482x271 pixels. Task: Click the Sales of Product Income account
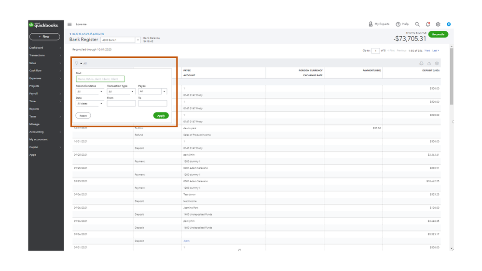197,135
